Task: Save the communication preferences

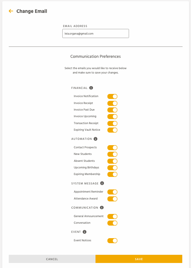Action: point(139,259)
